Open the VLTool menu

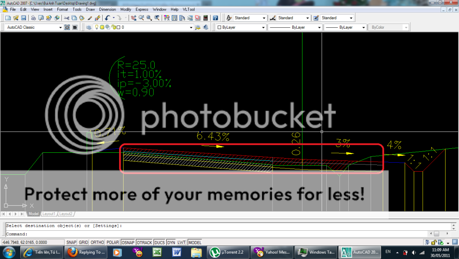(x=189, y=9)
